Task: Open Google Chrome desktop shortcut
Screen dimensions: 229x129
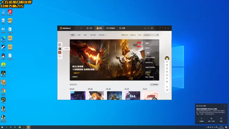Action: click(3, 92)
